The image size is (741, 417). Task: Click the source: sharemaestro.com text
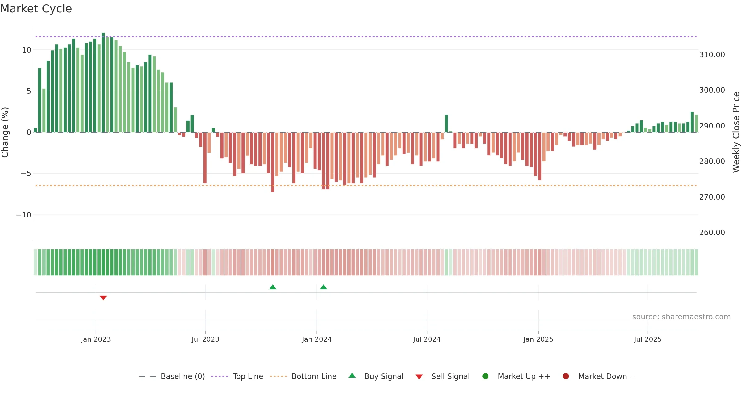point(681,317)
